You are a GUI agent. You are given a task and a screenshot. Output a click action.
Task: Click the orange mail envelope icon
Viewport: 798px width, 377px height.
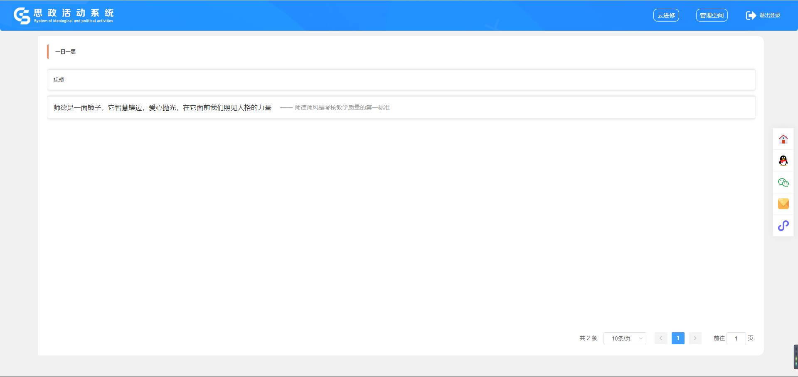(x=783, y=204)
